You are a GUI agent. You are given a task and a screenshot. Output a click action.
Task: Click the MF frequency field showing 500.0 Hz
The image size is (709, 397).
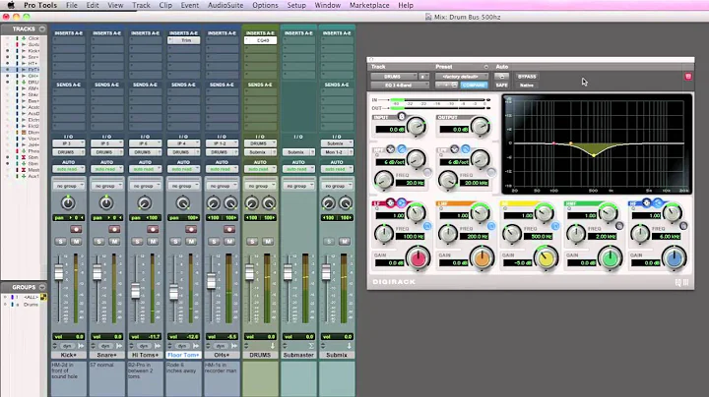coord(538,236)
